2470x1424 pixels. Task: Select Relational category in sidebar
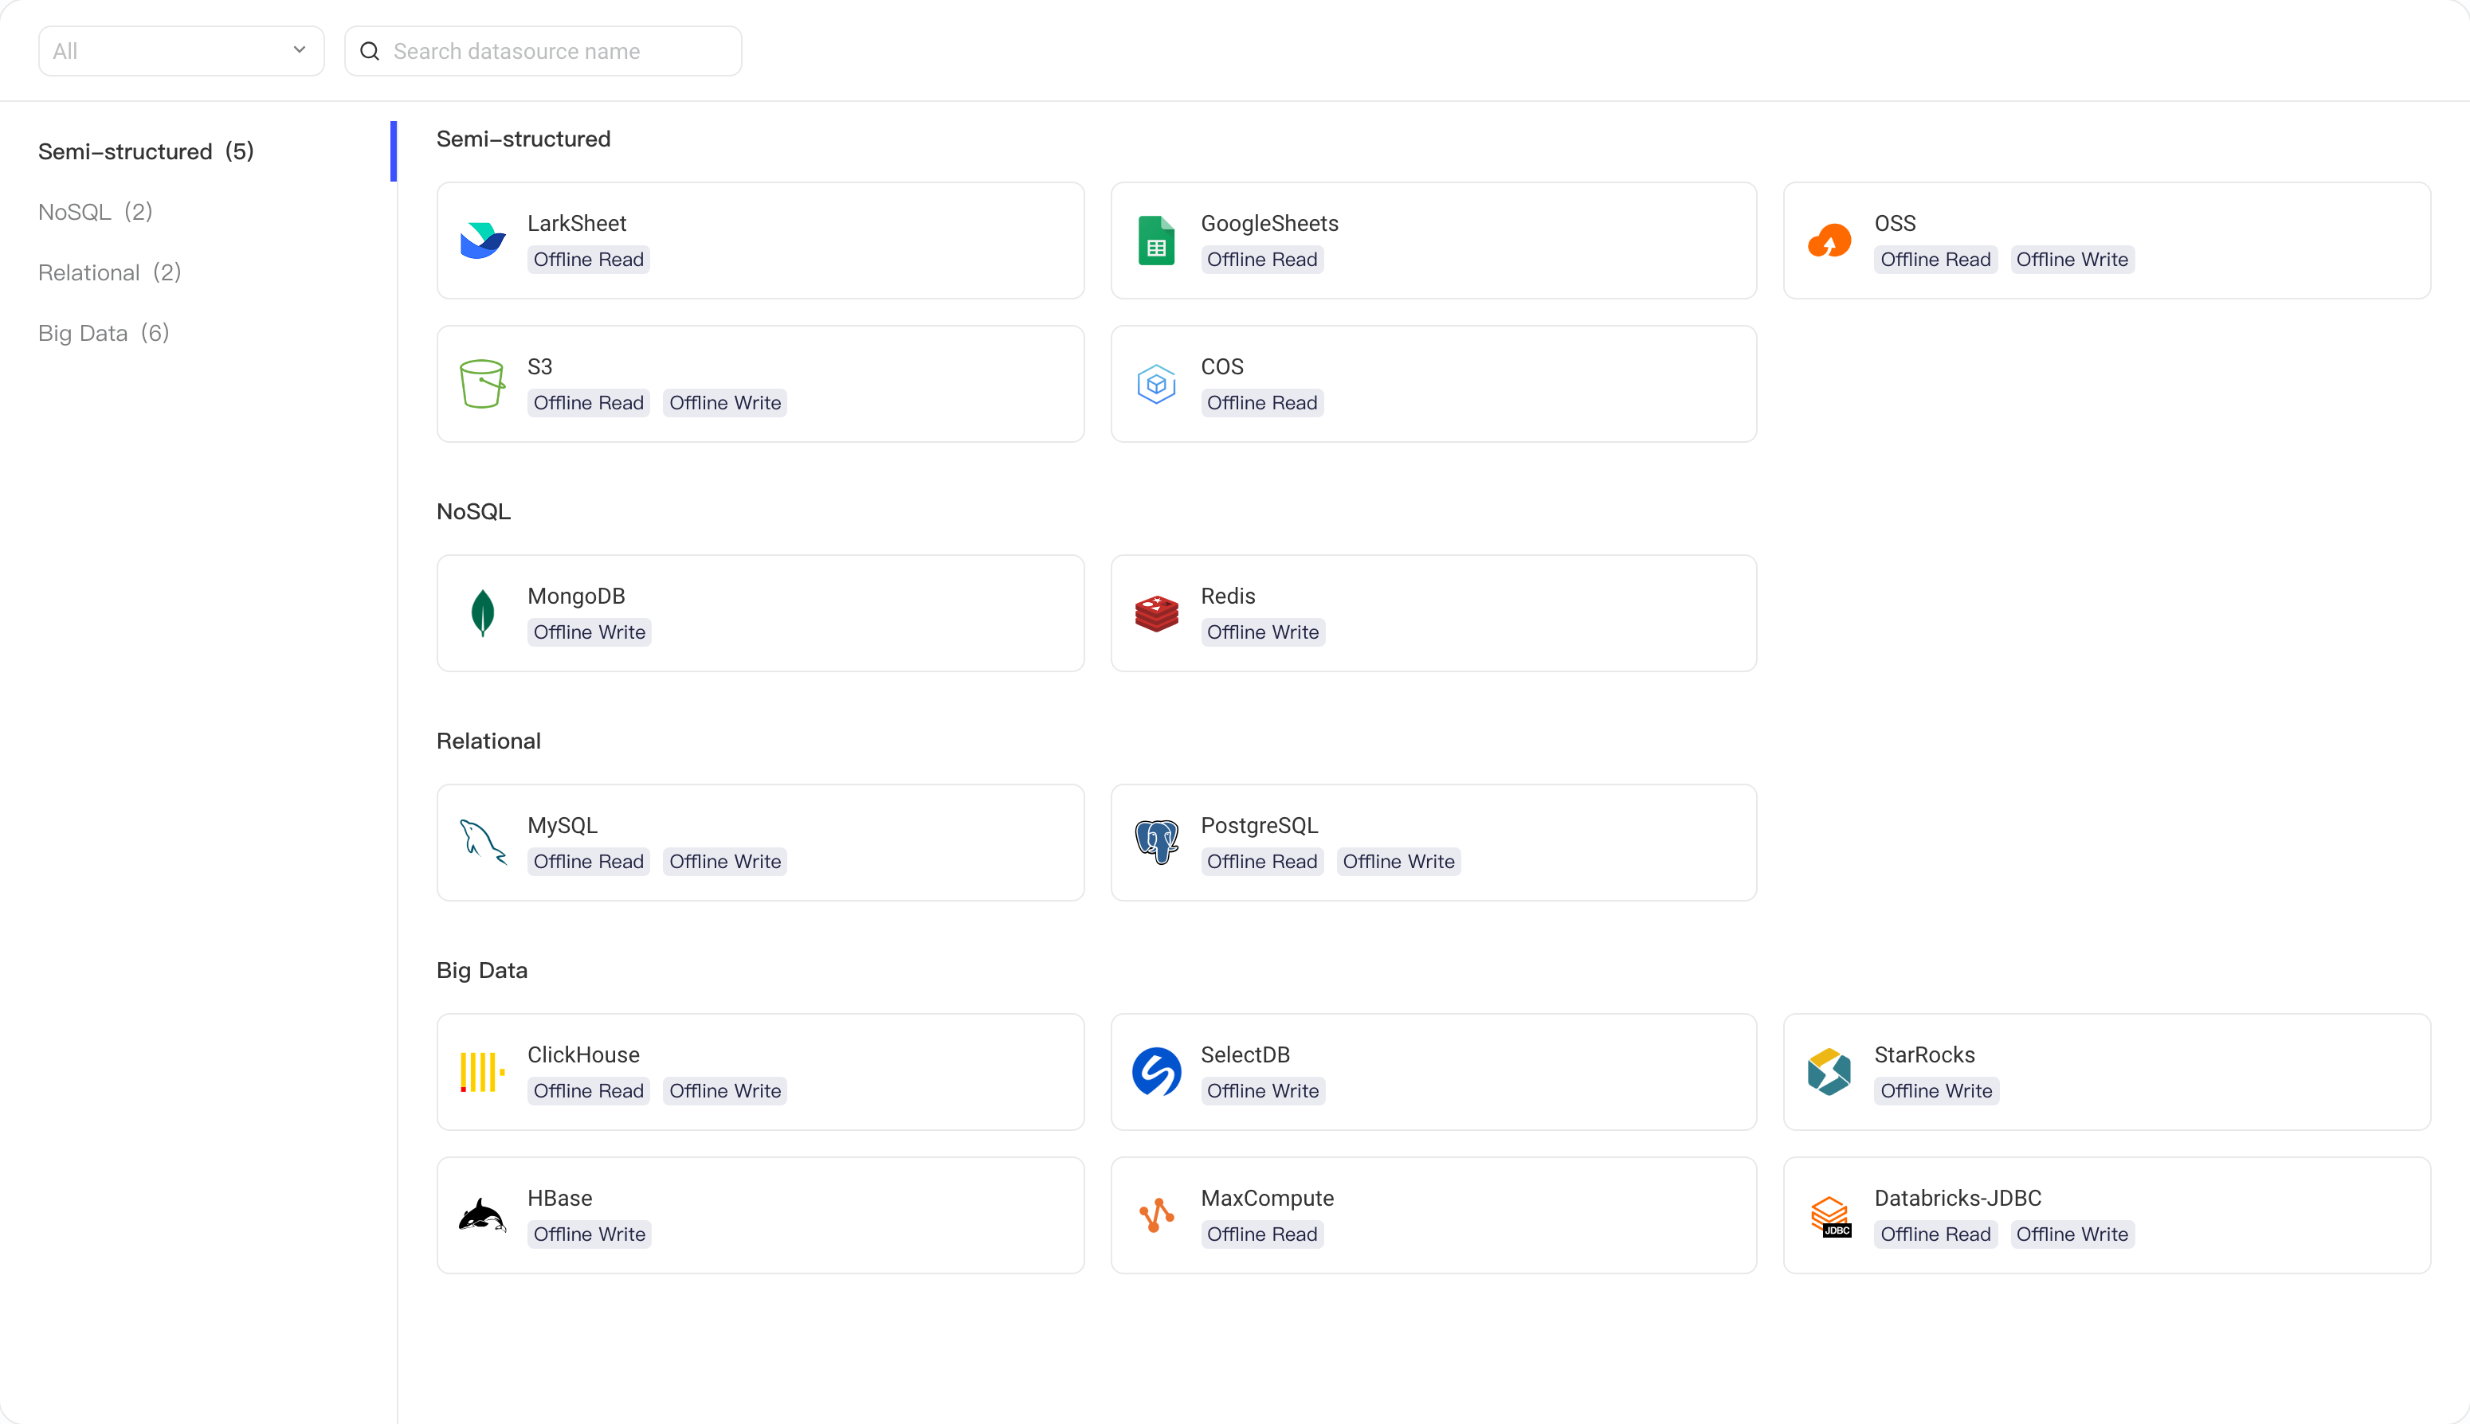(x=110, y=272)
